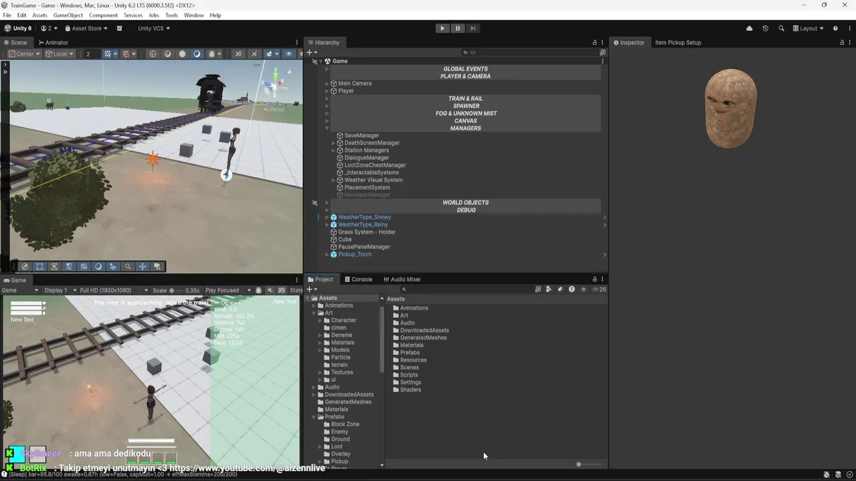Open the Shaders folder in Assets
Viewport: 856px width, 481px height.
410,389
